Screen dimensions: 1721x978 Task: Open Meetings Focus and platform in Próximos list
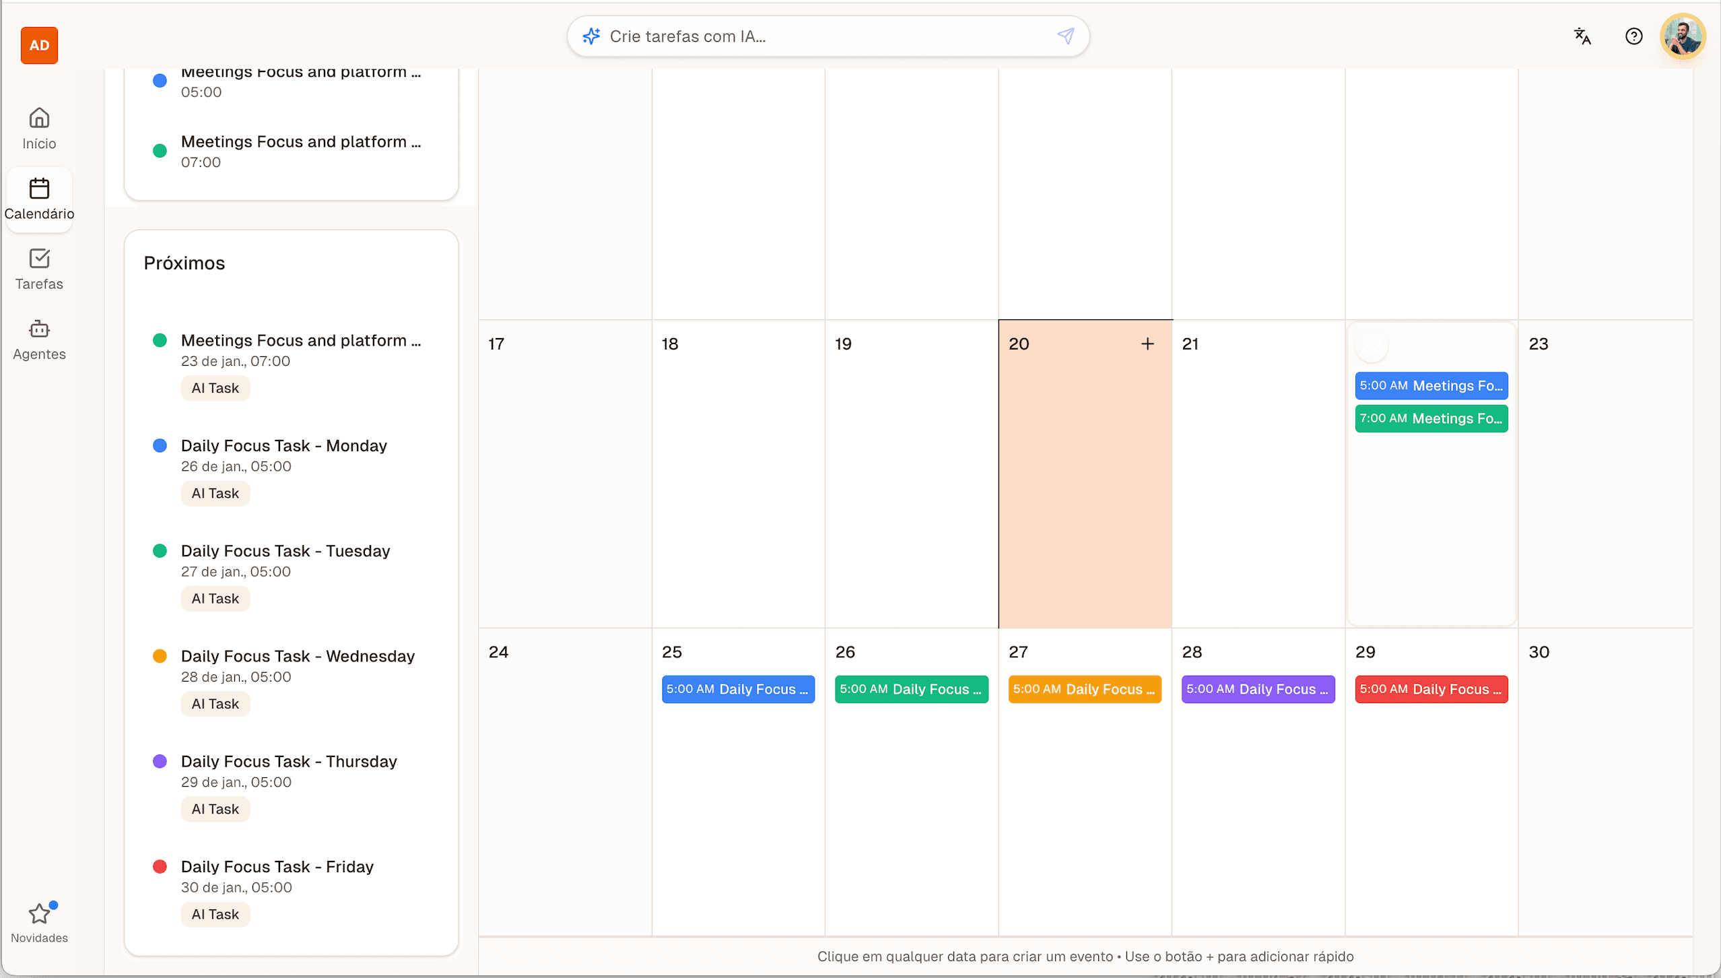(x=301, y=340)
